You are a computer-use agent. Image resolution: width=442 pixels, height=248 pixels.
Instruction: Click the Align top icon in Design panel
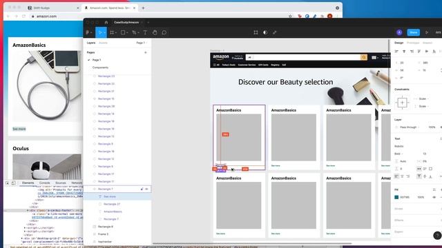[419, 52]
